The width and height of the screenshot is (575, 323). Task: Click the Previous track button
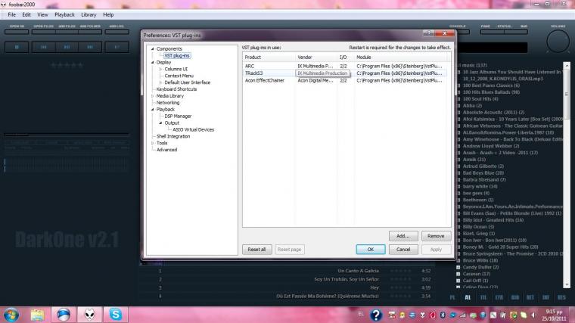pyautogui.click(x=44, y=48)
